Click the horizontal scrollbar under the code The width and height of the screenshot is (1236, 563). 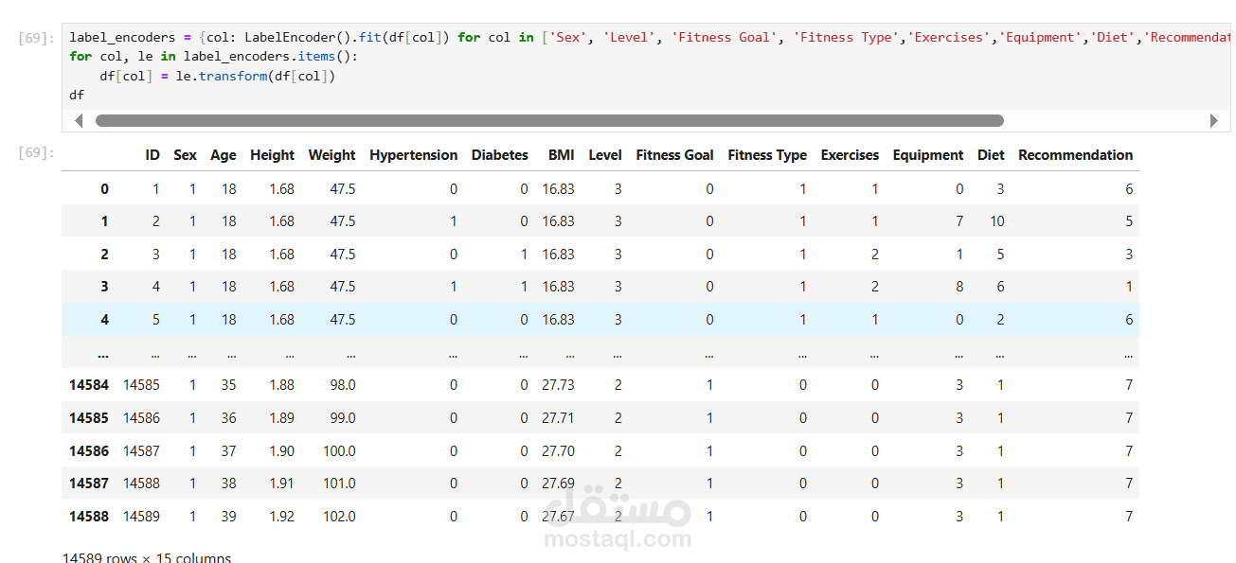coord(549,121)
